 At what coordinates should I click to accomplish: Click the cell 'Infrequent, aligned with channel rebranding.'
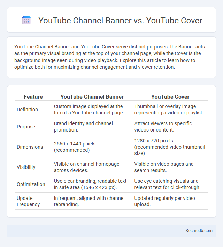coord(92,201)
